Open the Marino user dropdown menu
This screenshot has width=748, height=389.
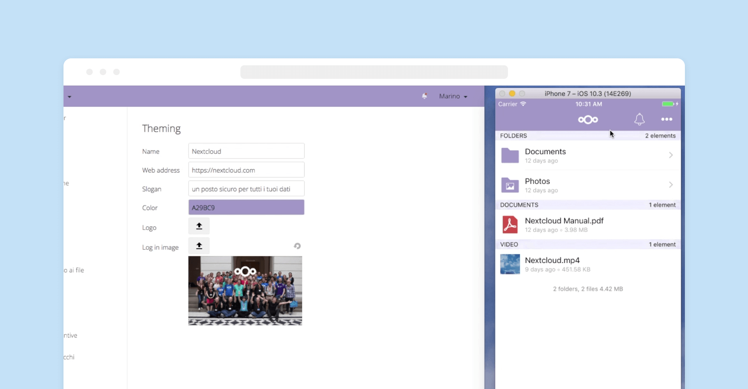tap(453, 96)
